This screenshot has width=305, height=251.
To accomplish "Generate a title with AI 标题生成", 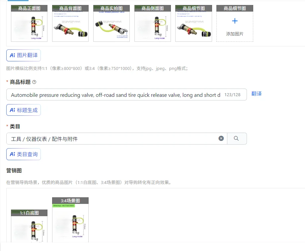I will (x=24, y=110).
